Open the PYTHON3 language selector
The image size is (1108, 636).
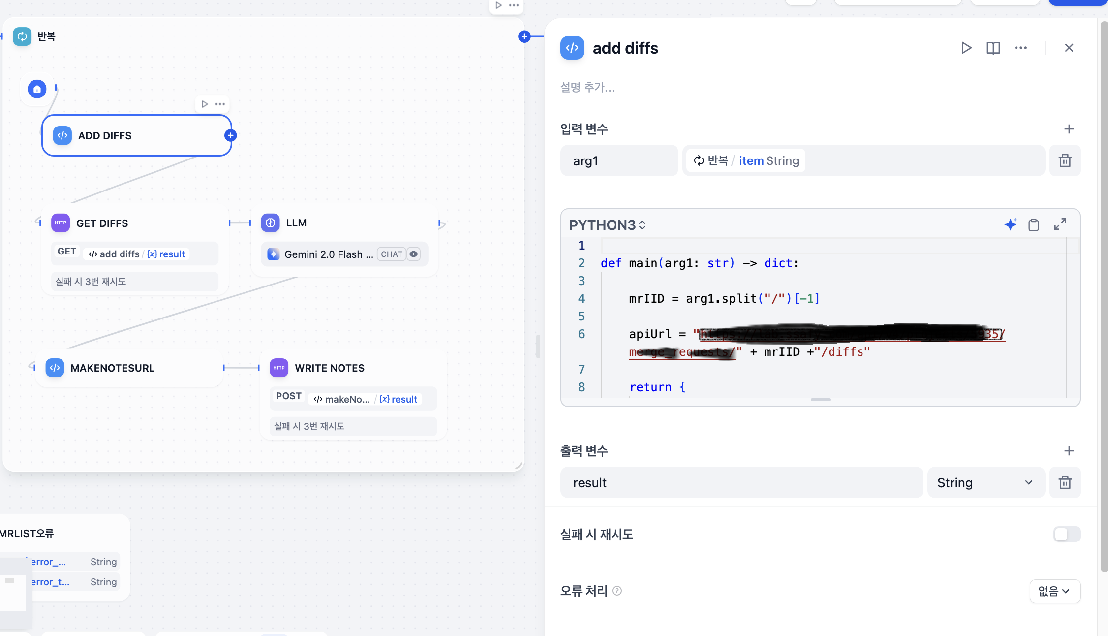[607, 225]
